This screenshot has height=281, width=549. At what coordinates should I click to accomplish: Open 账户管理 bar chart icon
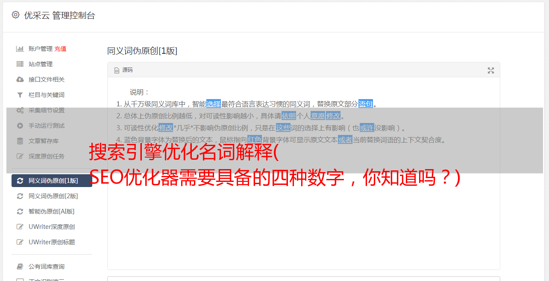[x=20, y=49]
